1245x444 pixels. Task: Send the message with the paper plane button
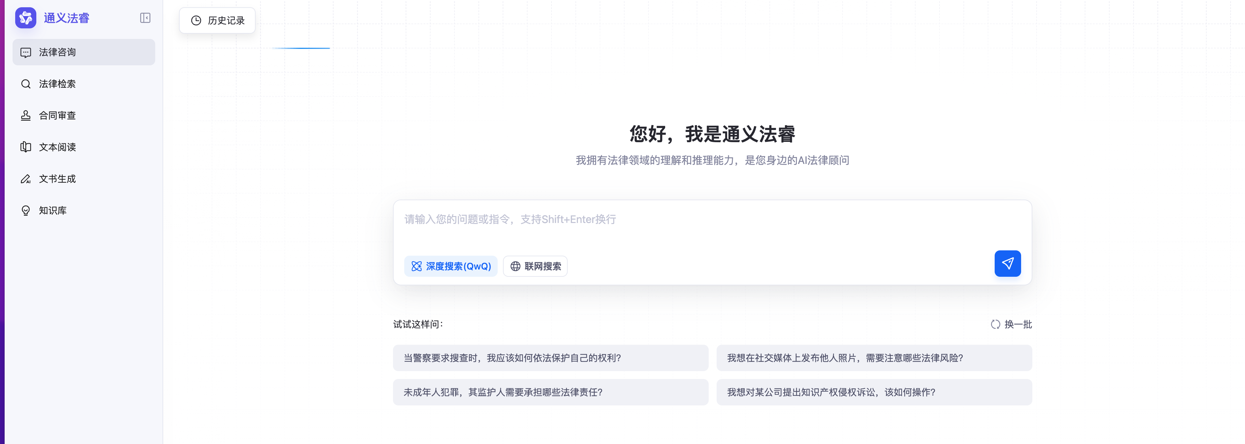pyautogui.click(x=1007, y=264)
